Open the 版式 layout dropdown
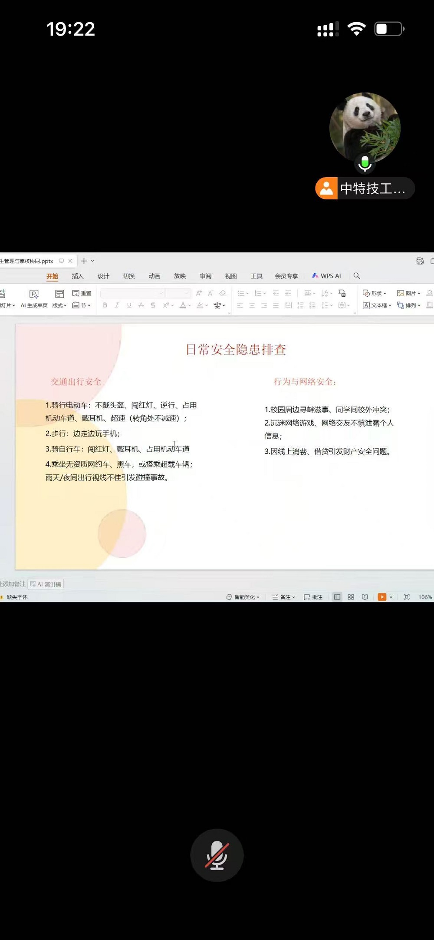Viewport: 434px width, 940px height. 59,299
